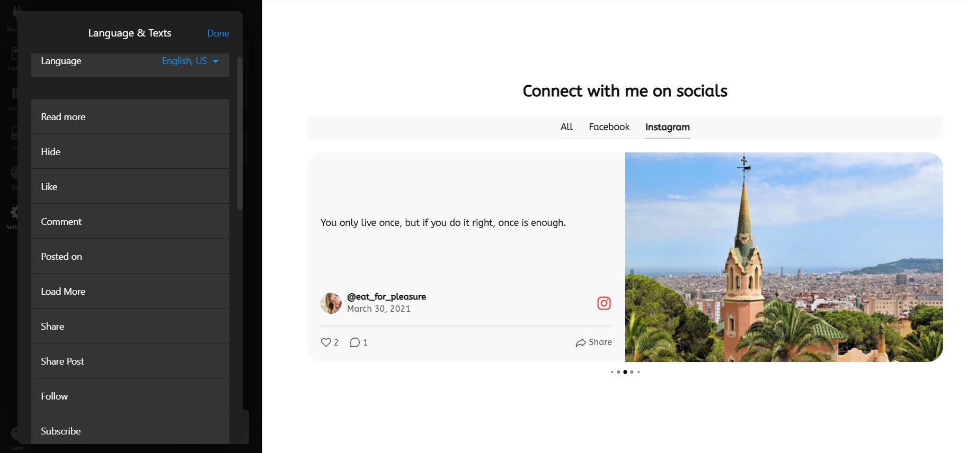Viewport: 967px width, 453px height.
Task: Click the Subscribe text field
Action: (x=130, y=430)
